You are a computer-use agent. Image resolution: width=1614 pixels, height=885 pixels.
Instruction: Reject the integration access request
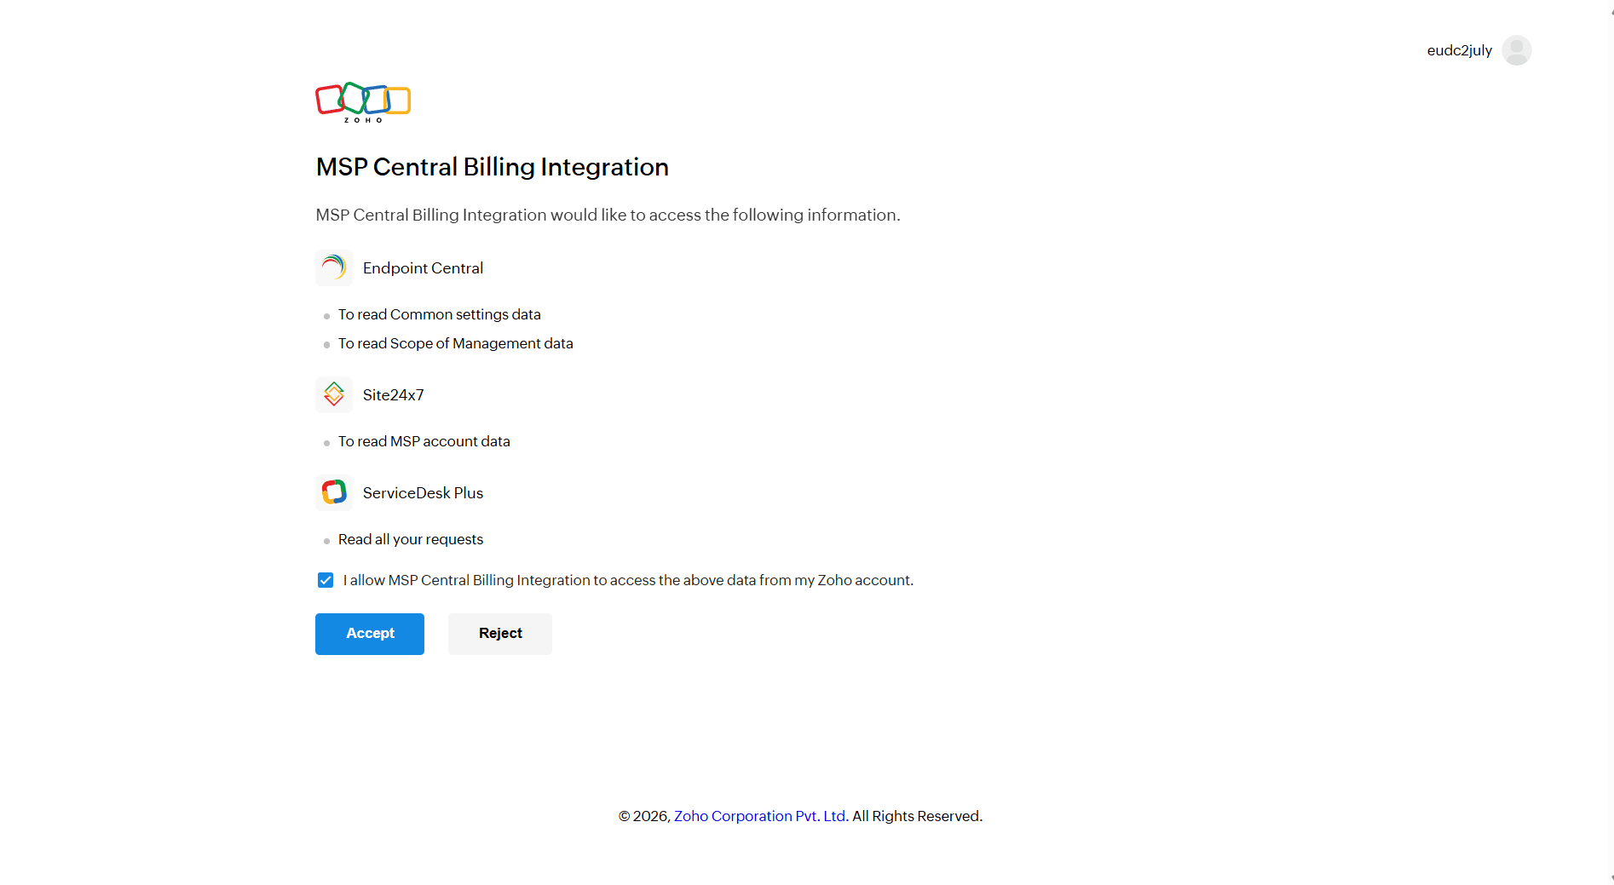[x=500, y=634]
